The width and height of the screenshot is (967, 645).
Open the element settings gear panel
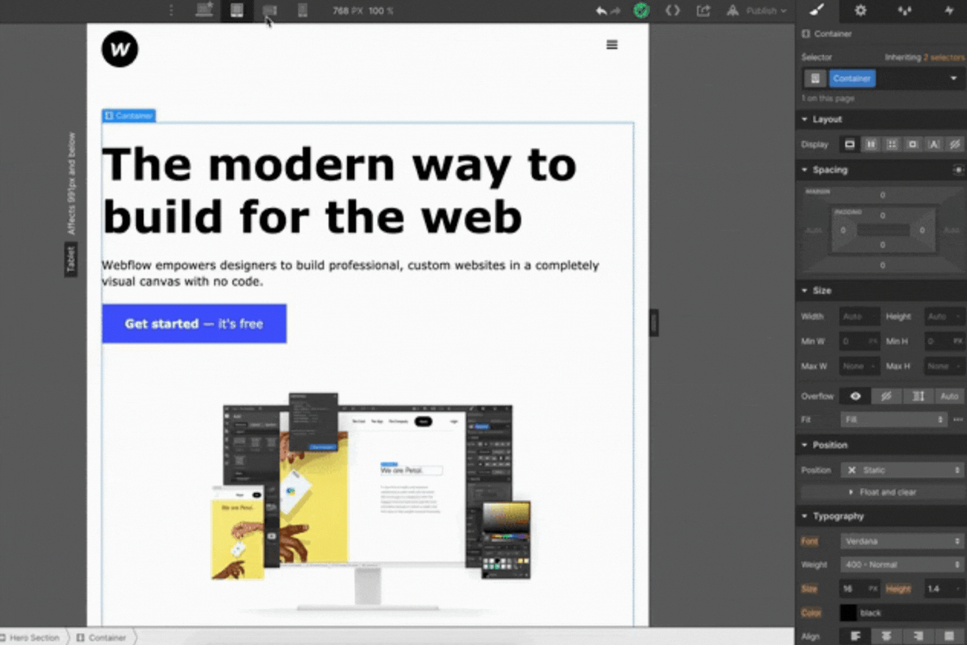(x=861, y=11)
